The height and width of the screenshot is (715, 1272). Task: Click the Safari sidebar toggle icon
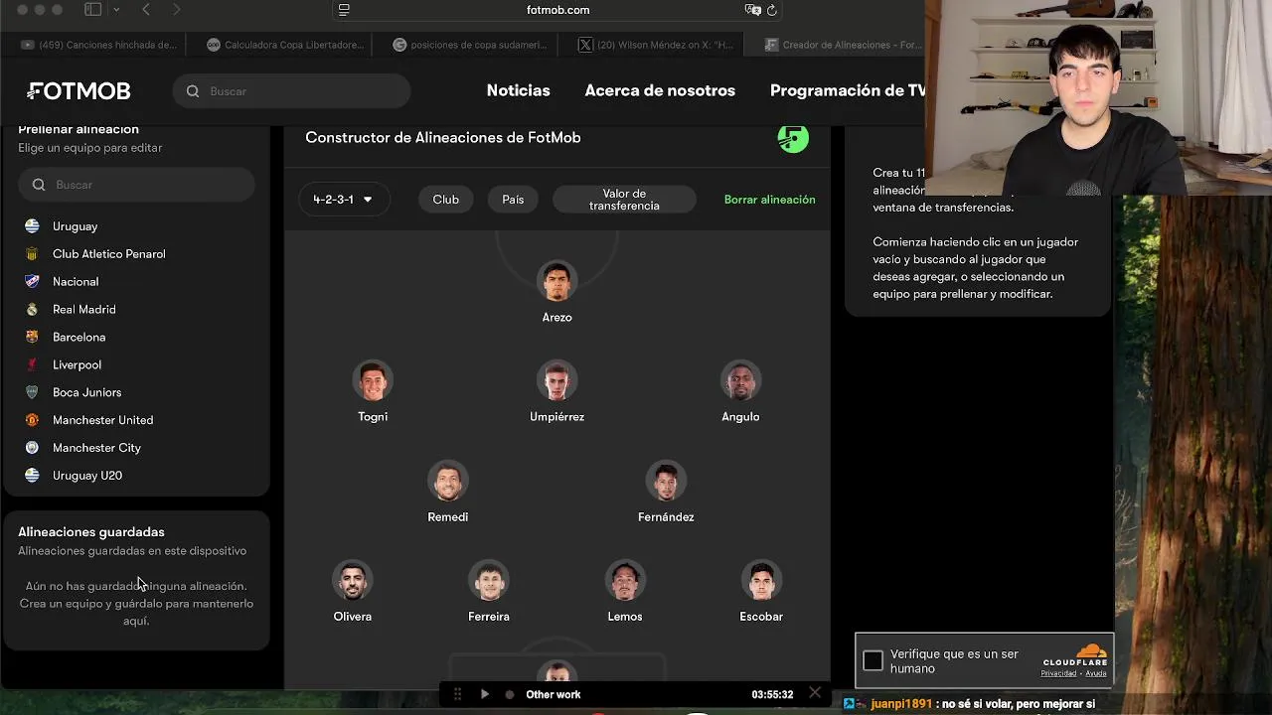[x=93, y=10]
